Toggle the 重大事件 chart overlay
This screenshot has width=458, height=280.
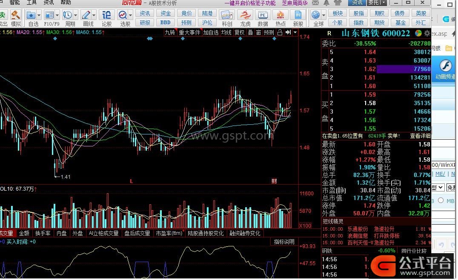(189, 32)
